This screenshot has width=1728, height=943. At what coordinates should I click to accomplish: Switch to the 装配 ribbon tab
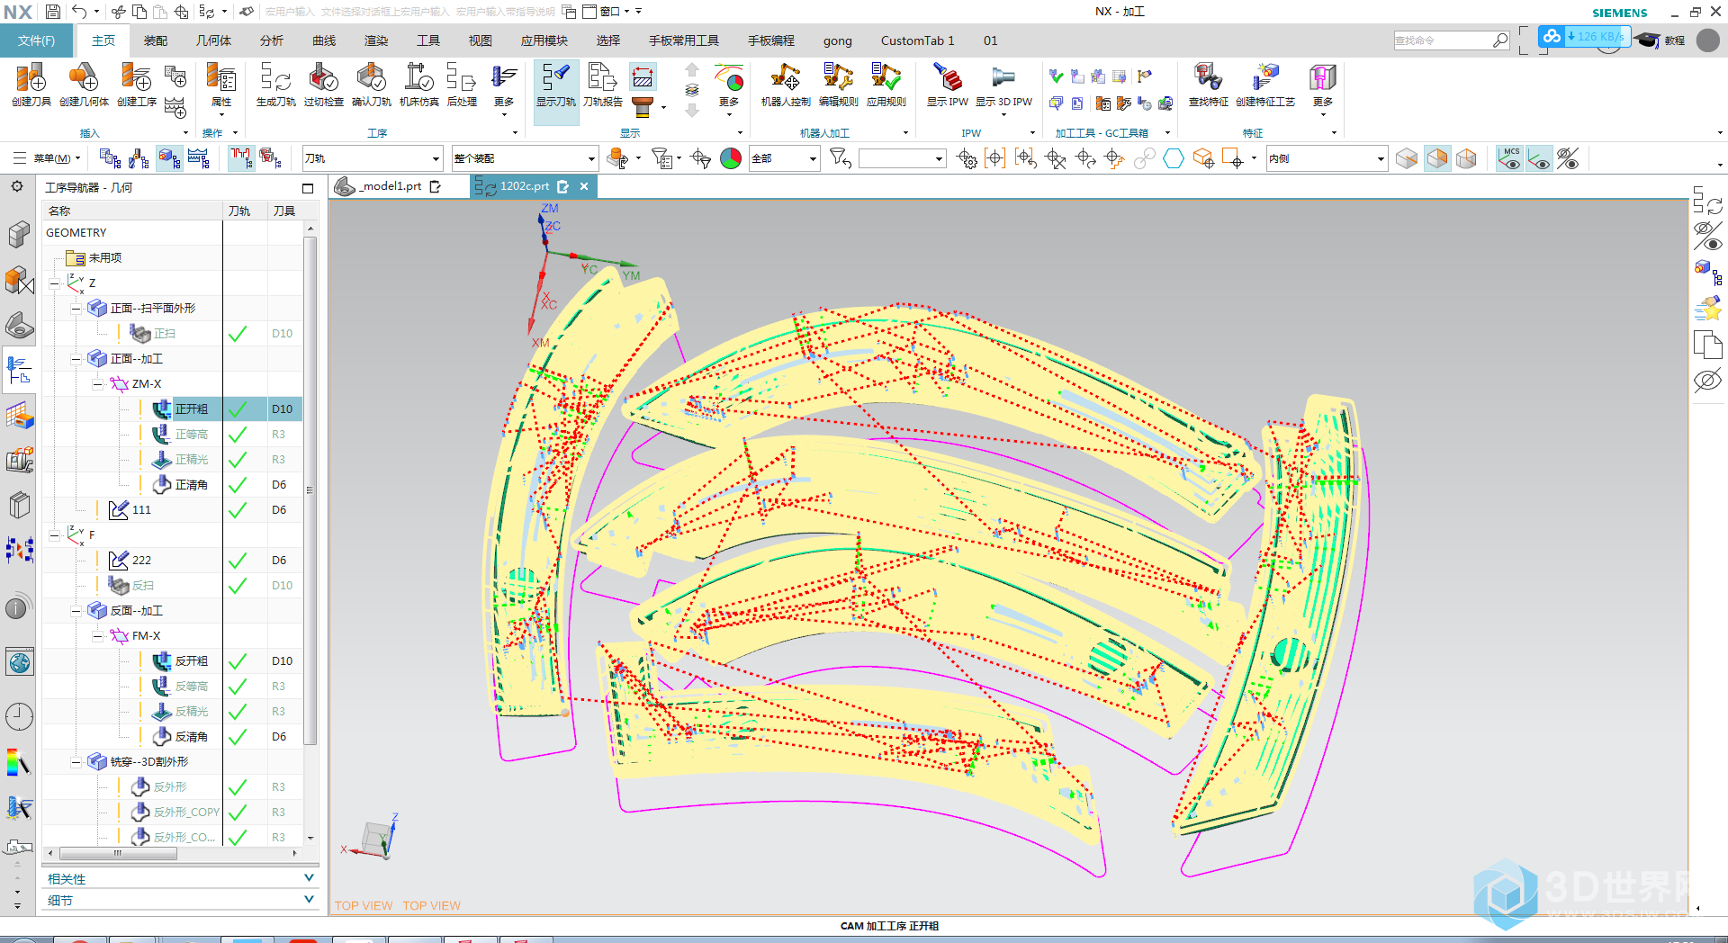(x=156, y=40)
